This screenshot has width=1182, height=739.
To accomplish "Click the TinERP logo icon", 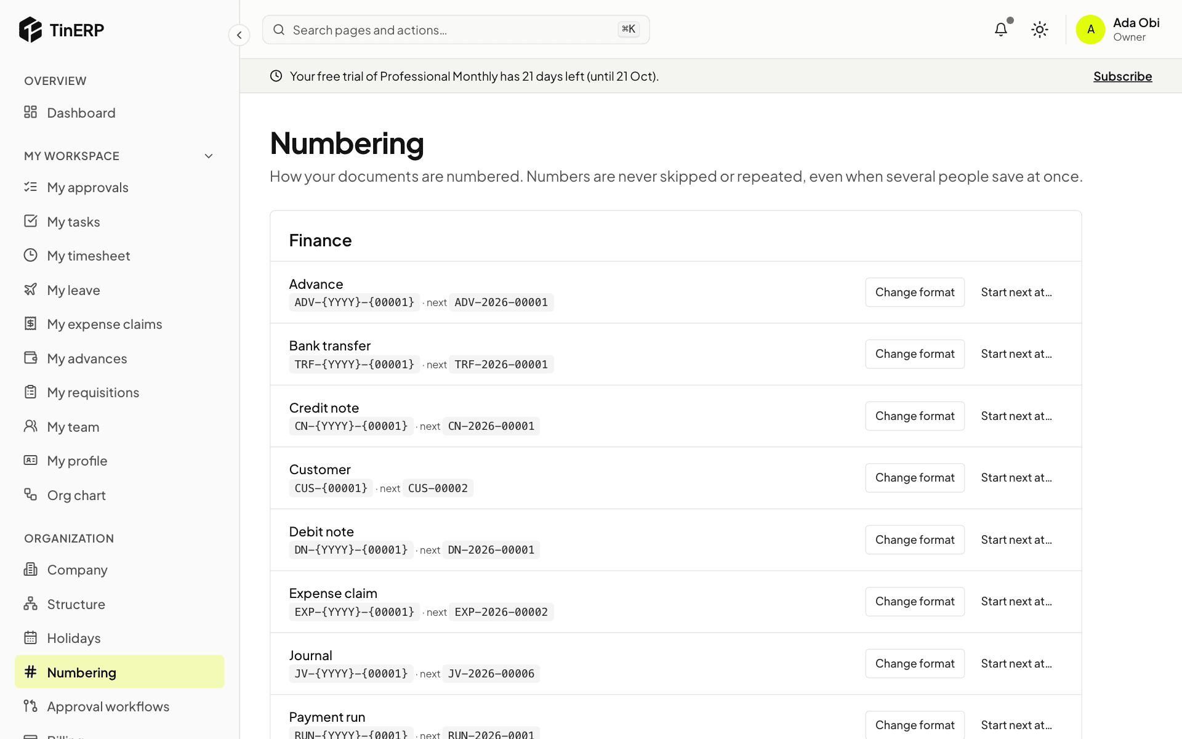I will pos(30,30).
